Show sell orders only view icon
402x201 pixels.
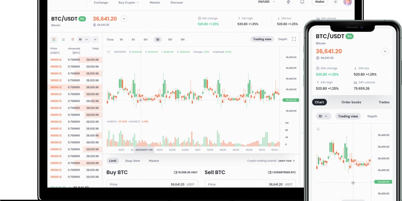click(x=73, y=40)
